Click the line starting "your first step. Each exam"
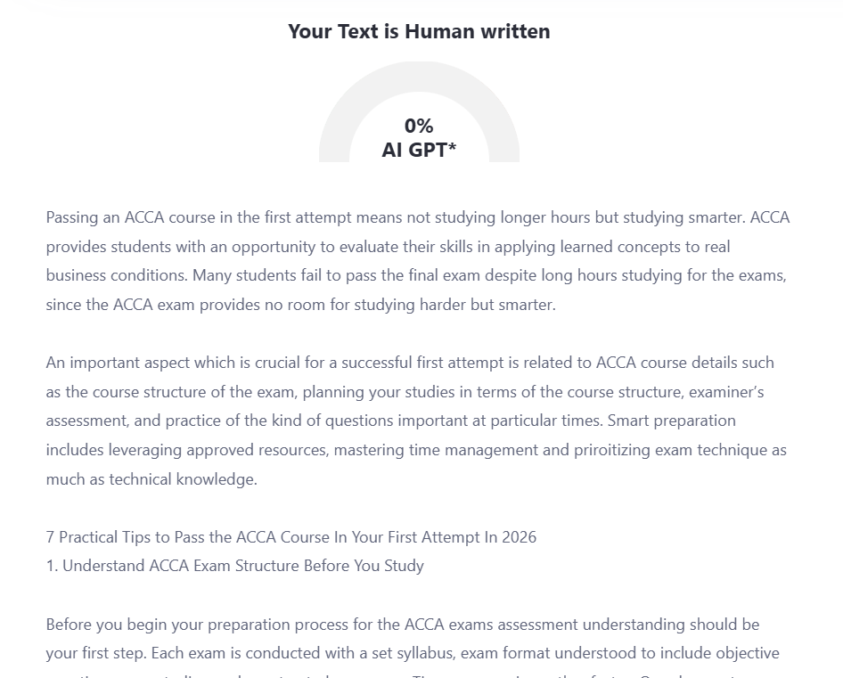Screen dimensions: 843x678 point(412,653)
